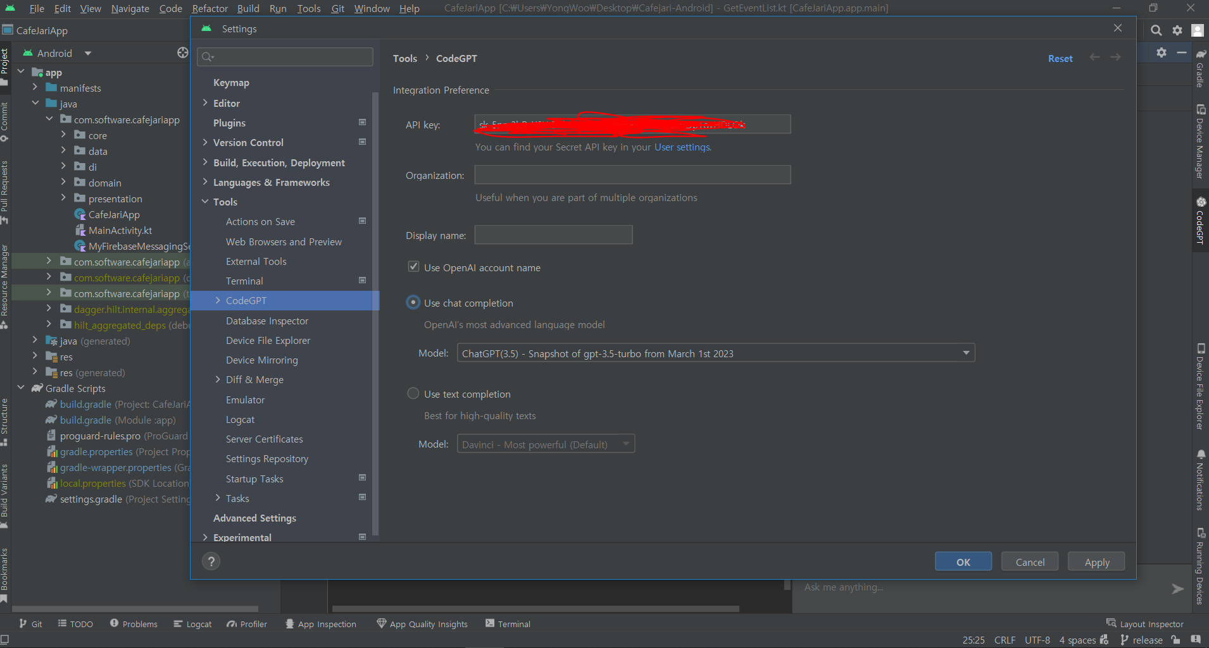Click send arrow in CodeGPT chat
The height and width of the screenshot is (648, 1209).
point(1177,589)
